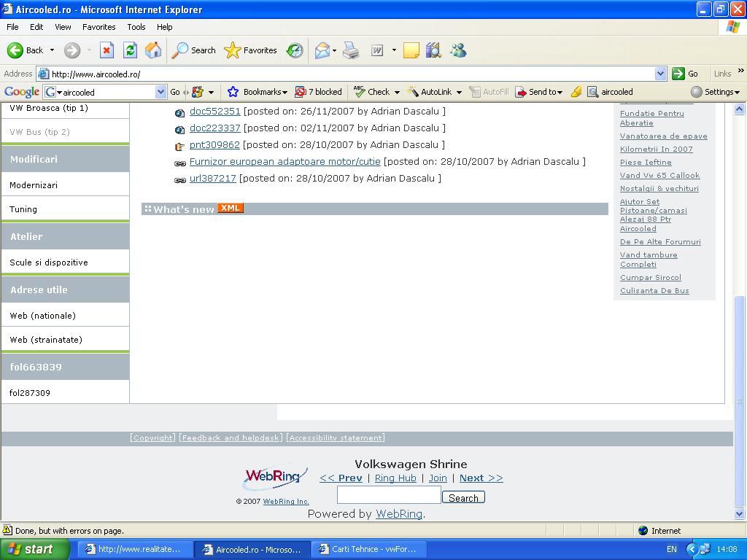This screenshot has height=560, width=747.
Task: Click the vertical scrollbar up arrow
Action: click(x=740, y=109)
